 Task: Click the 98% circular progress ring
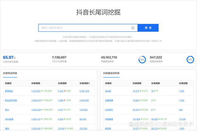pyautogui.click(x=190, y=60)
